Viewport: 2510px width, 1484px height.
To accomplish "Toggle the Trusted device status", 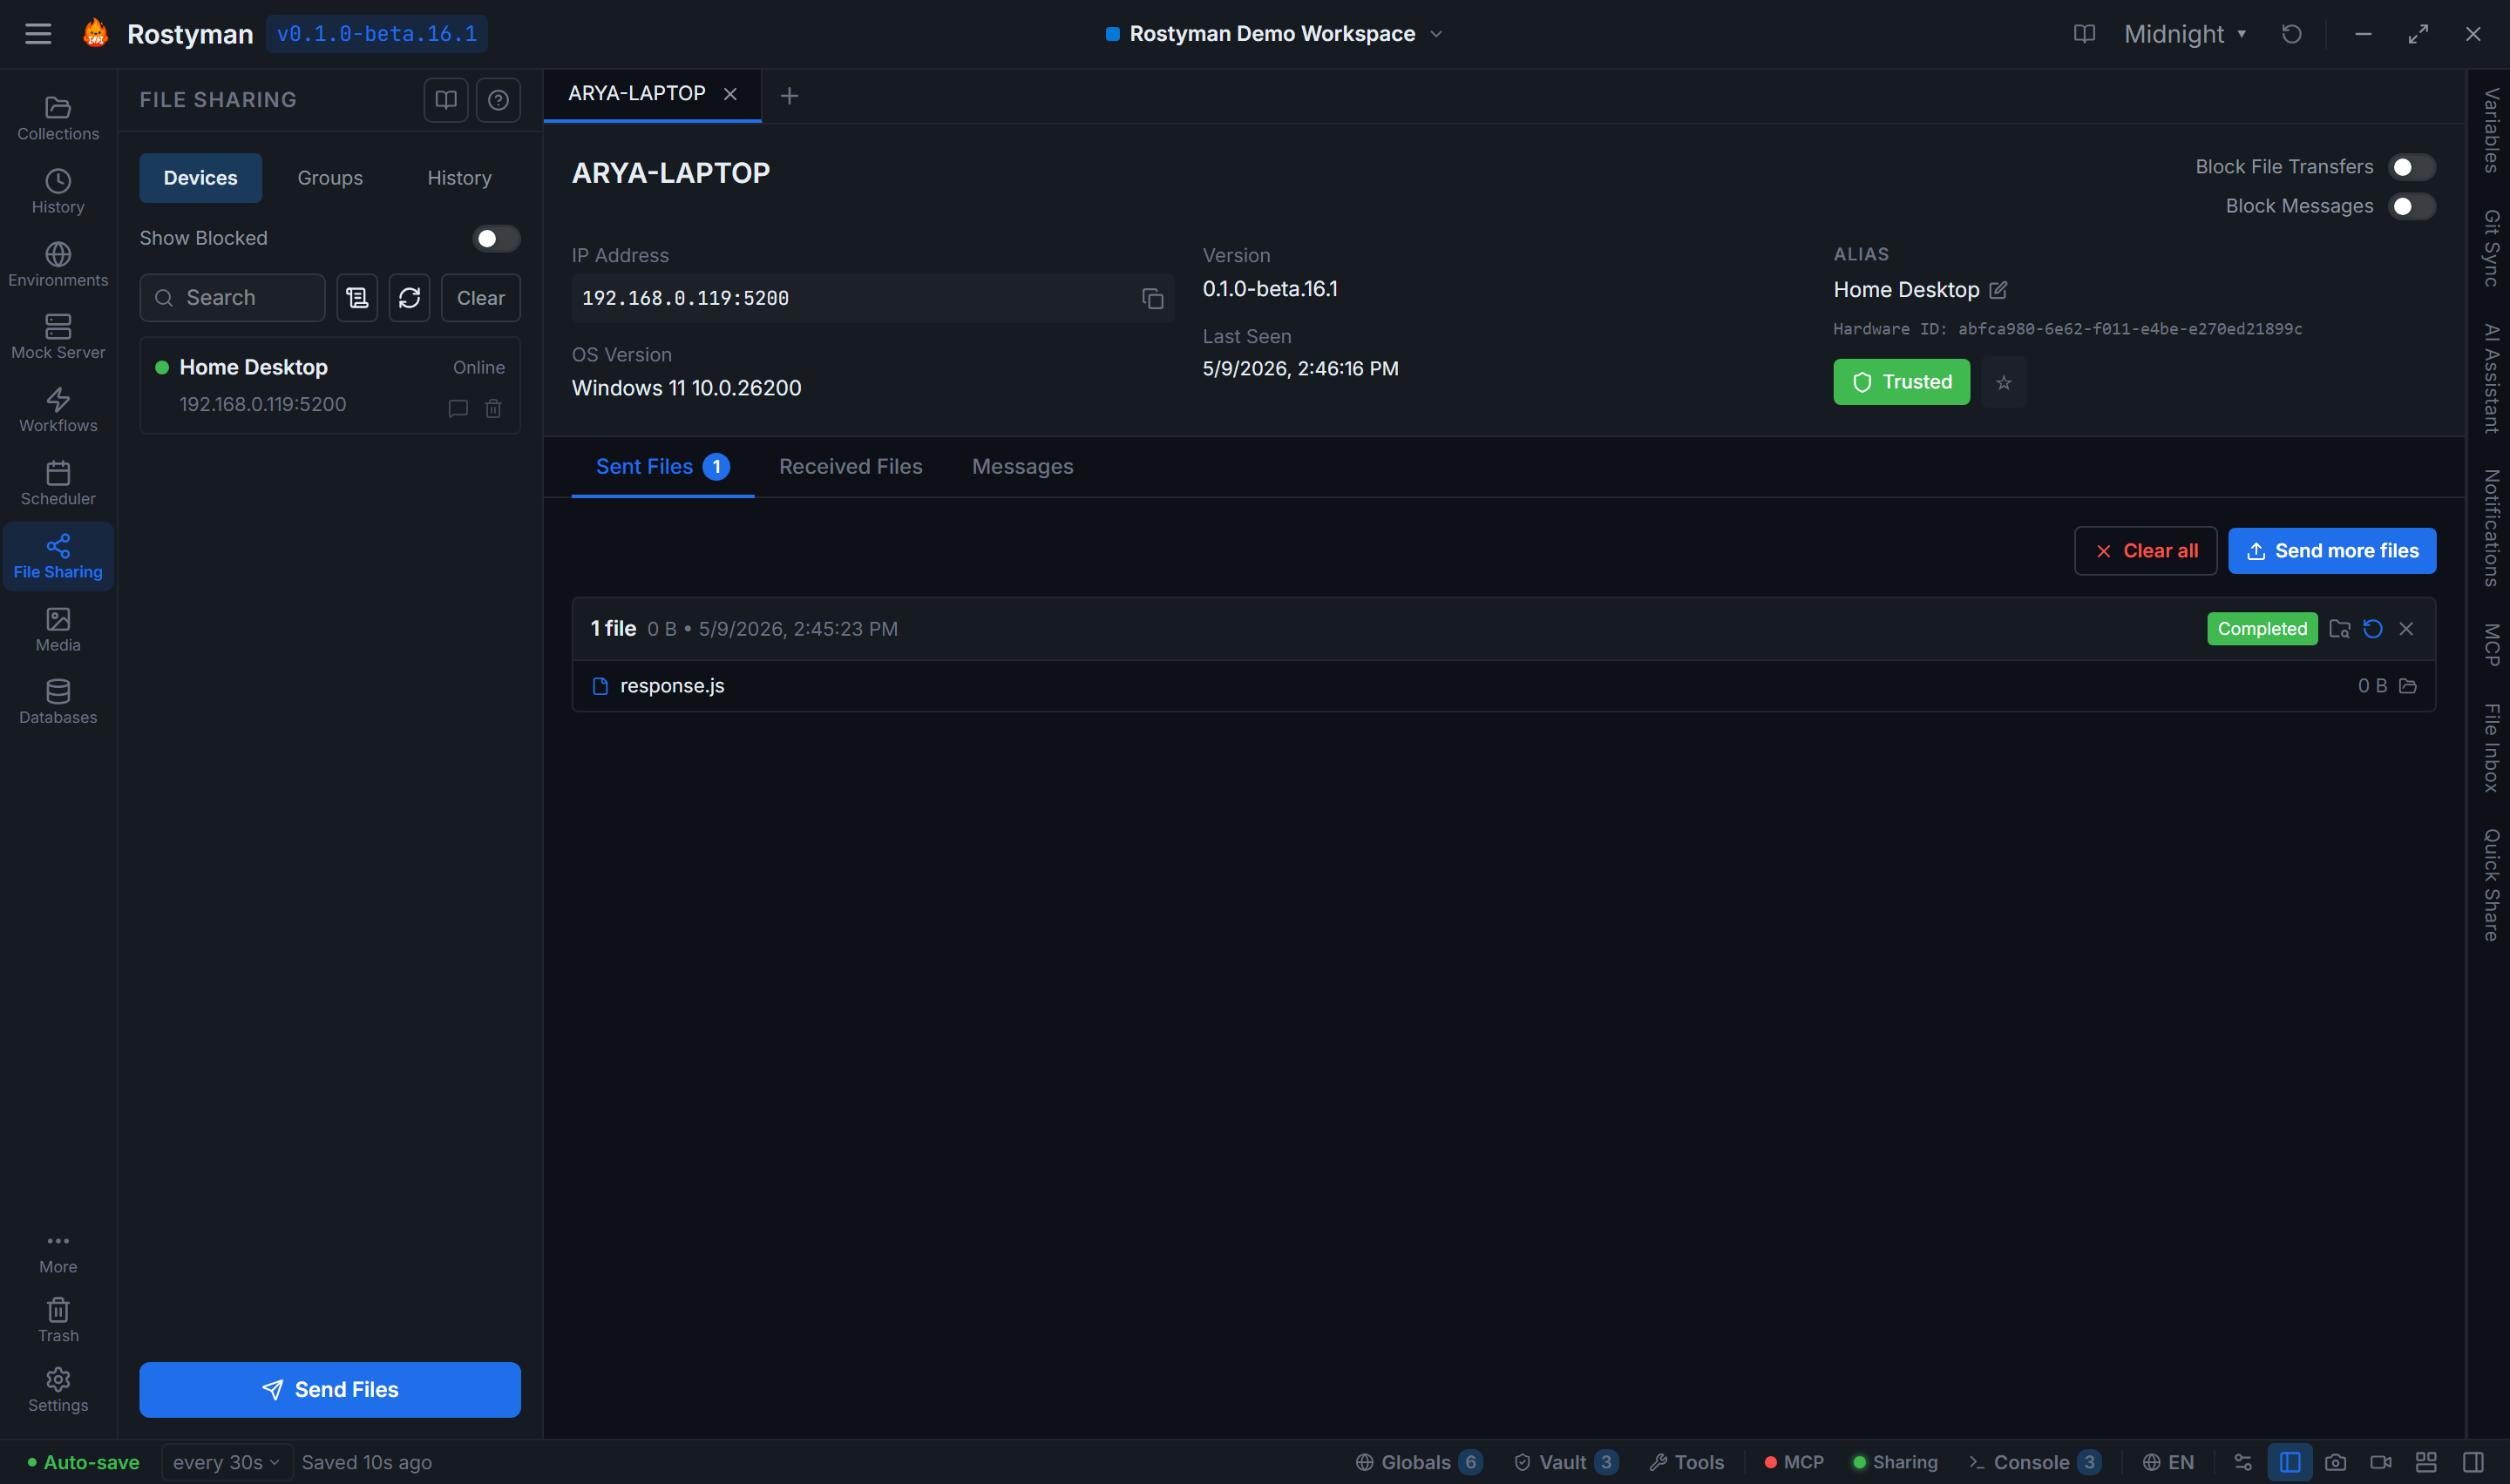I will click(1901, 382).
